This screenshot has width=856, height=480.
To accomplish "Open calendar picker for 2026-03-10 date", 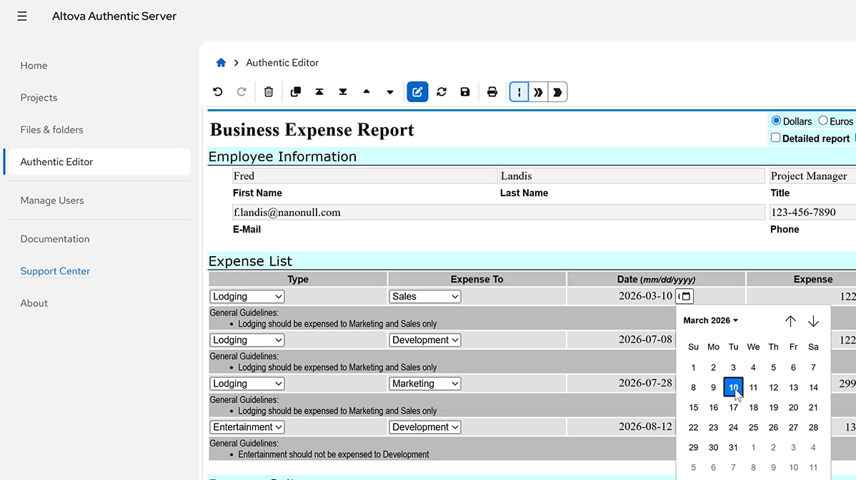I will (x=685, y=297).
